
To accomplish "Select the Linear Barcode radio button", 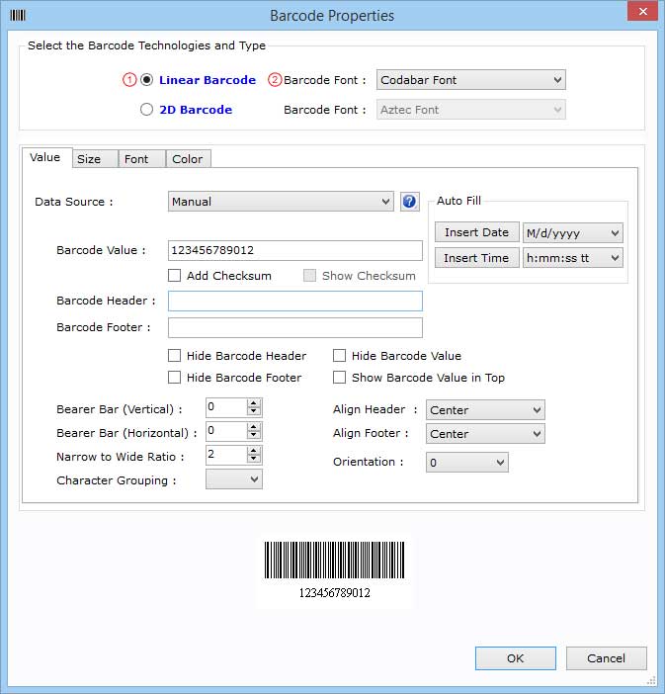I will click(x=146, y=80).
